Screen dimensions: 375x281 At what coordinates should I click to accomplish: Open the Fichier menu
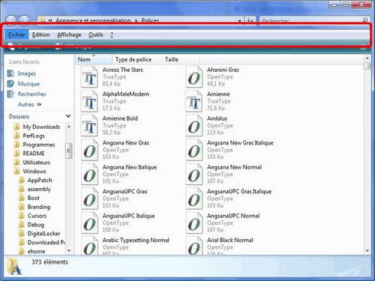pos(16,34)
